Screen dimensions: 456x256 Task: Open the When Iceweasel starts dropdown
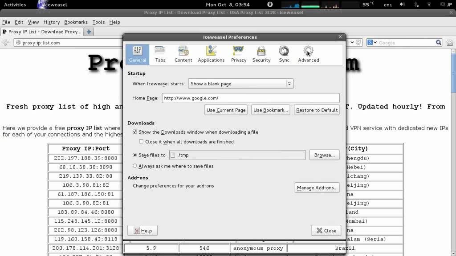pos(241,84)
